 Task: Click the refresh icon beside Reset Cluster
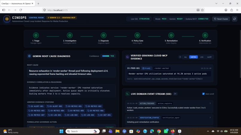[234, 19]
